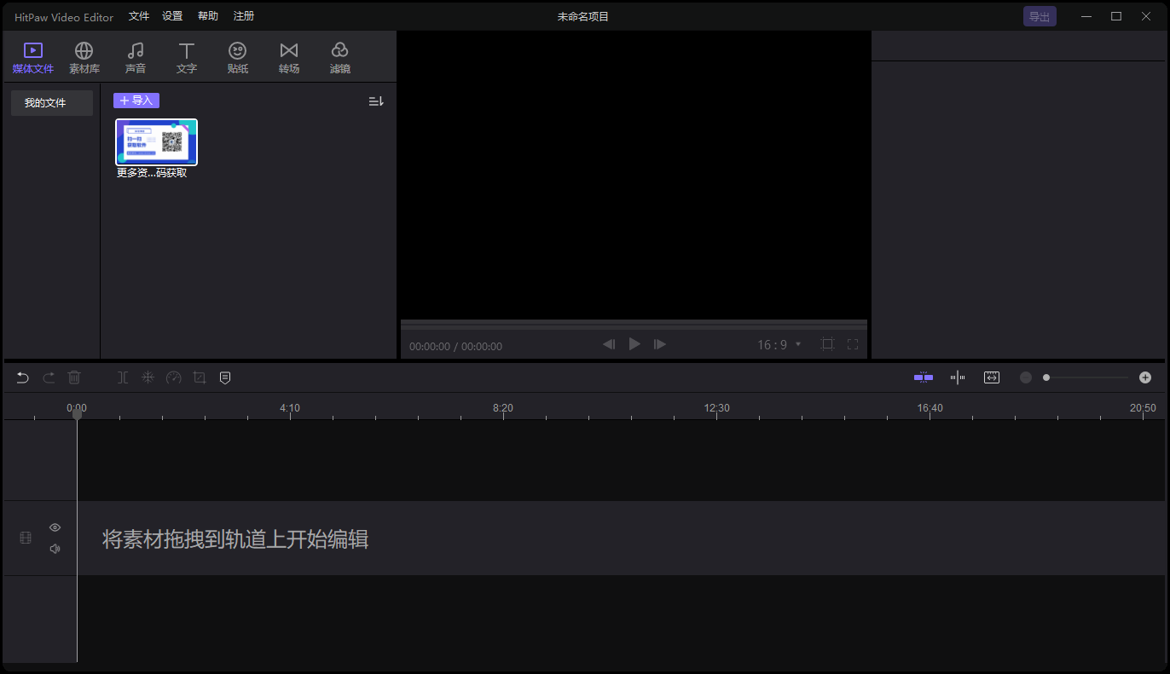Open the 贴纸 stickers tab
The width and height of the screenshot is (1170, 674).
click(x=238, y=58)
